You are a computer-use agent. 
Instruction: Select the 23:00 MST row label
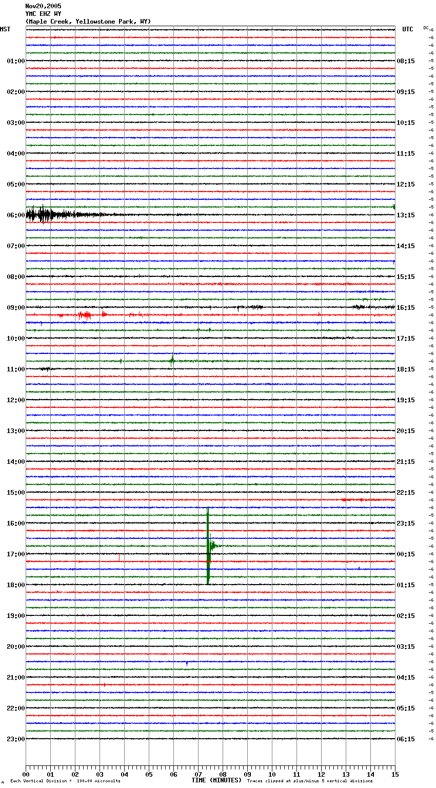point(16,739)
